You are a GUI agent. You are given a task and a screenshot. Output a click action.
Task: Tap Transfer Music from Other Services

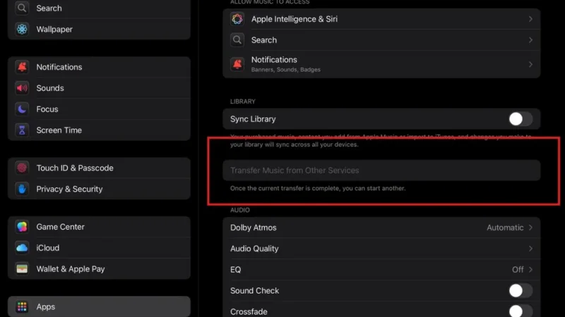(x=381, y=170)
